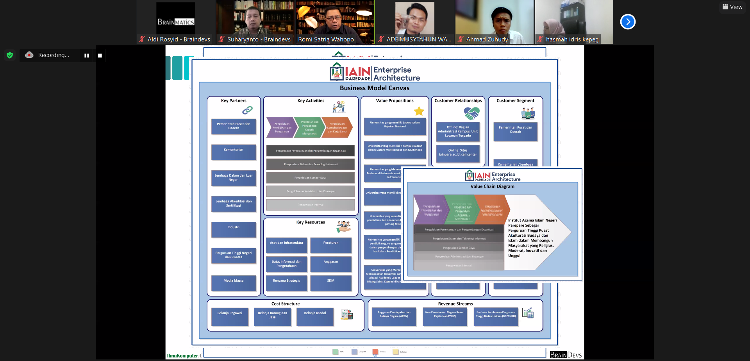Click the Key Resources people icon

coord(344,226)
